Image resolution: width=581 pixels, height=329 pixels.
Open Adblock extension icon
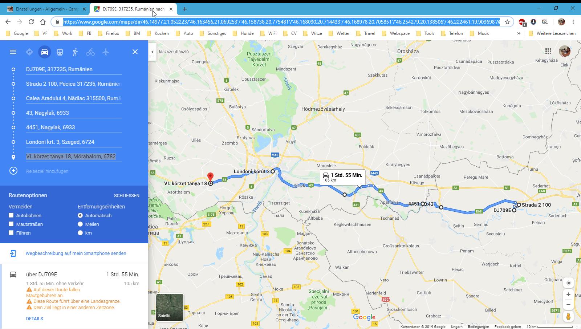tap(522, 22)
